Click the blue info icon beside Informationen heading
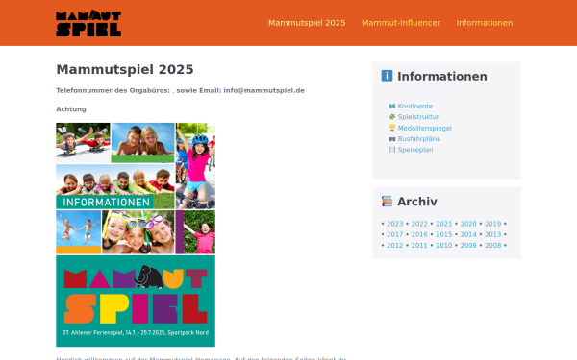Image resolution: width=577 pixels, height=360 pixels. [x=387, y=76]
